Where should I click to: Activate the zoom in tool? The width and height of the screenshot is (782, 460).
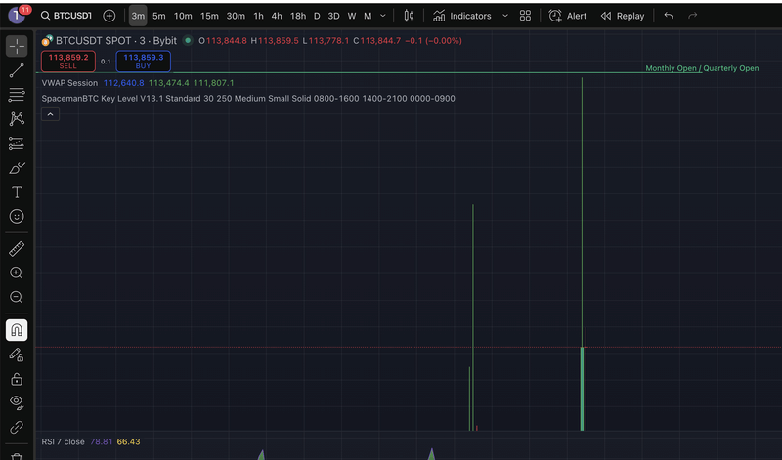point(17,272)
